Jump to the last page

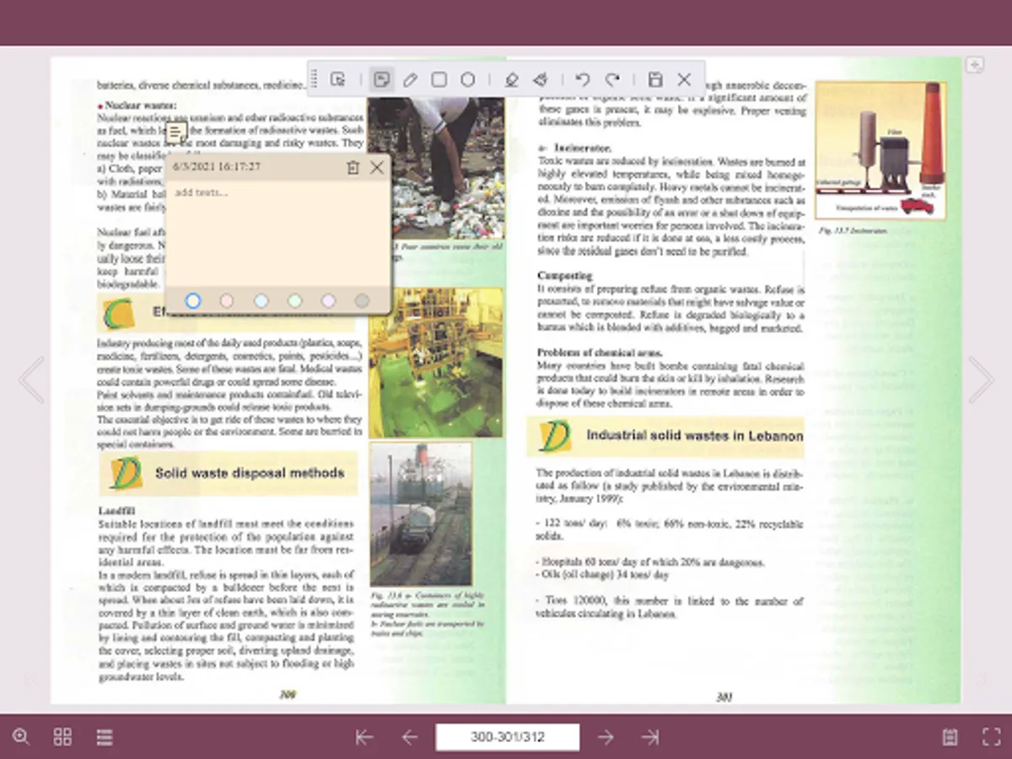pyautogui.click(x=649, y=737)
